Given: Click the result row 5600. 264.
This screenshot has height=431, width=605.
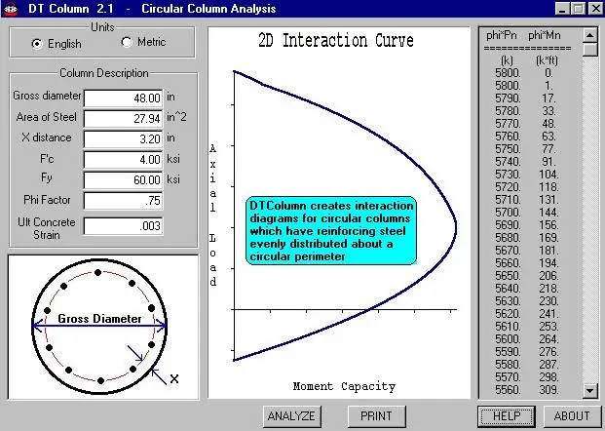Looking at the screenshot, I should (527, 339).
